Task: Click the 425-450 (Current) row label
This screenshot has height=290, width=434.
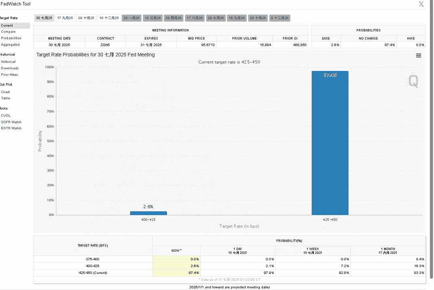Action: coord(93,273)
